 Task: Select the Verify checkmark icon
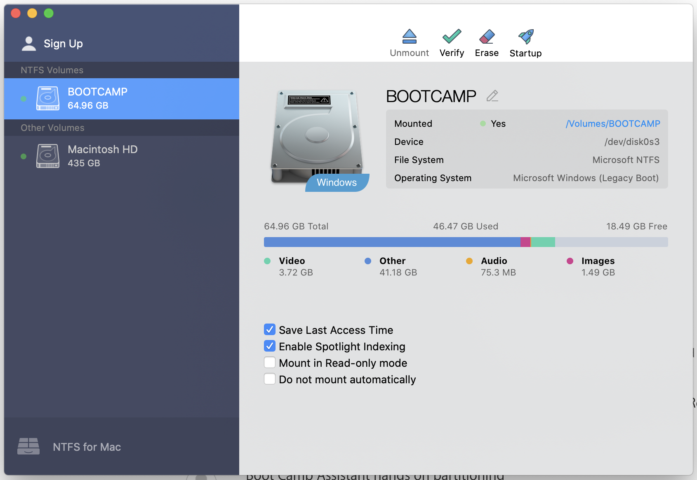point(452,36)
